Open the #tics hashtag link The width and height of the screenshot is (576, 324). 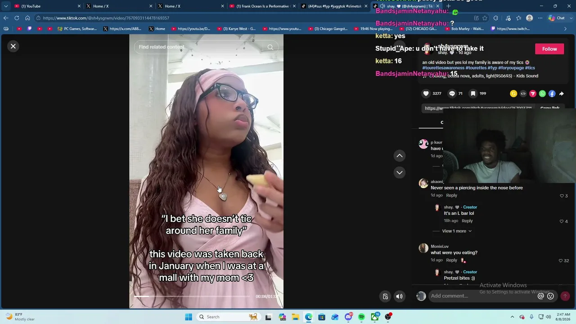point(530,68)
